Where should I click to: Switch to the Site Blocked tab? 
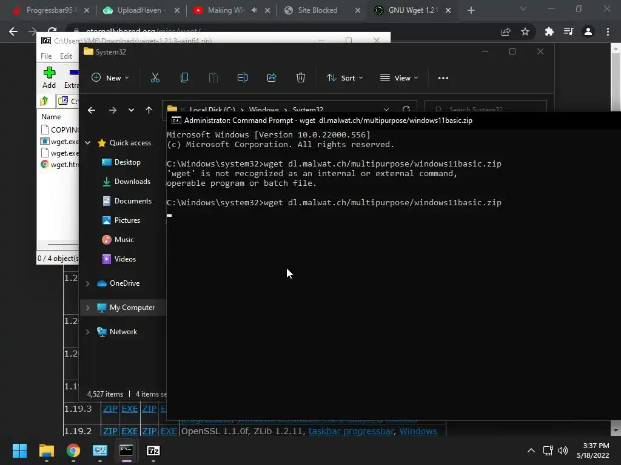pyautogui.click(x=318, y=10)
